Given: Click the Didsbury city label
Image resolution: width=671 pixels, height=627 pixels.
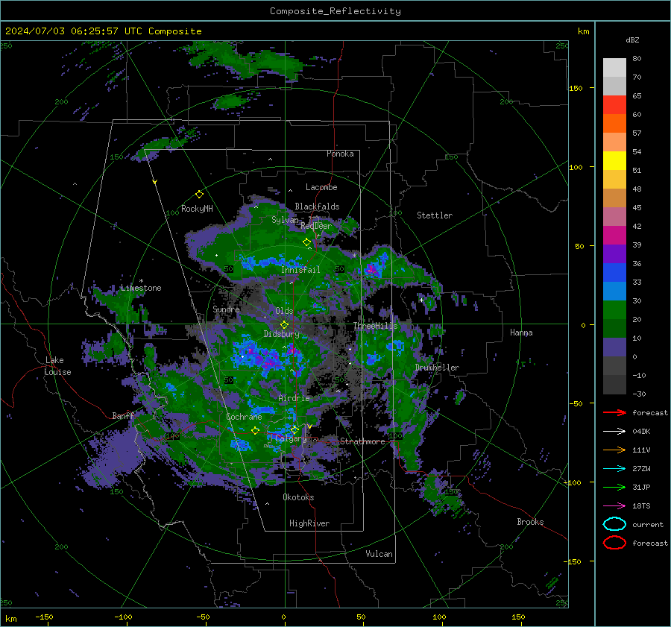Looking at the screenshot, I should 281,334.
